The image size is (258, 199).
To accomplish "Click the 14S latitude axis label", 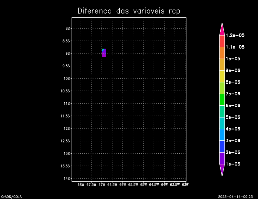I will (x=67, y=178).
